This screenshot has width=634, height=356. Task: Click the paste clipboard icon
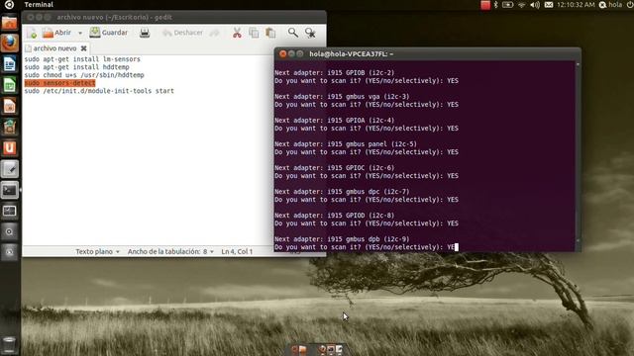tap(270, 33)
